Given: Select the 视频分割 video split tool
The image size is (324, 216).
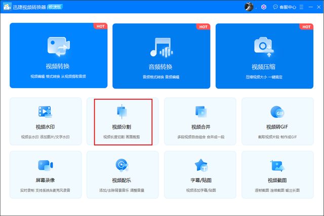Looking at the screenshot, I should (123, 121).
